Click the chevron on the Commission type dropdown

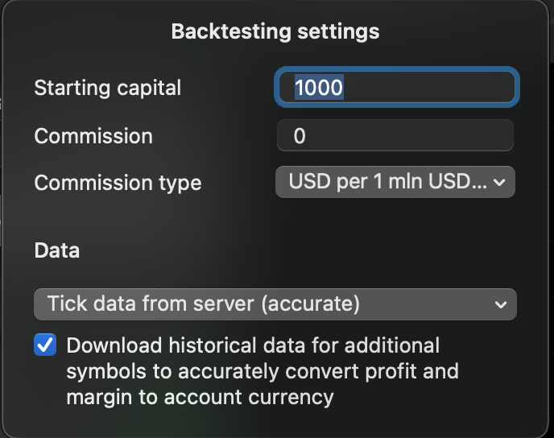499,183
